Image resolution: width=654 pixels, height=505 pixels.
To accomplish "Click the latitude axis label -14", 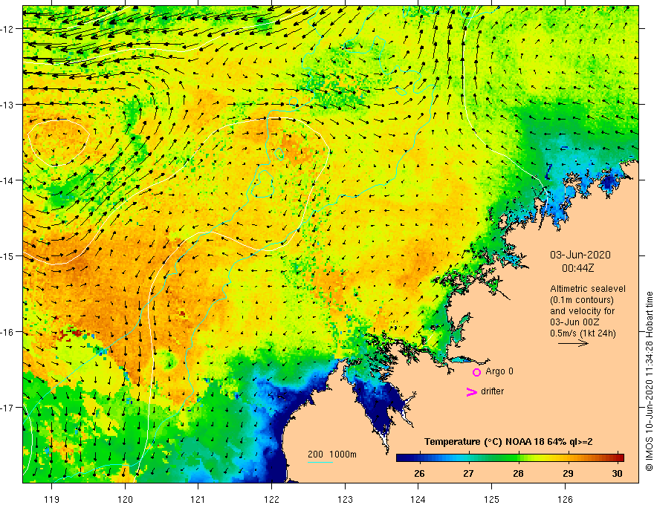I will [7, 180].
